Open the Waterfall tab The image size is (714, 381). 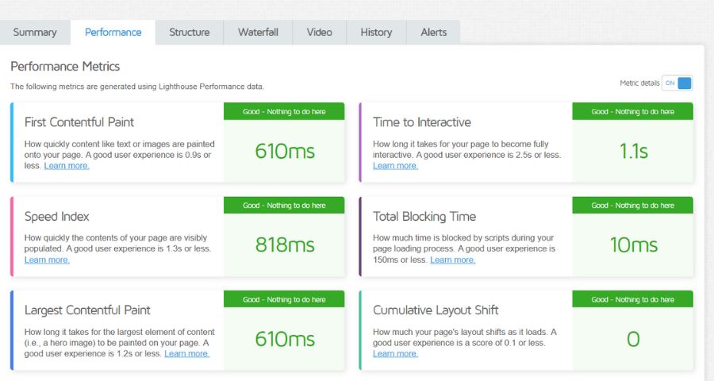pyautogui.click(x=258, y=33)
